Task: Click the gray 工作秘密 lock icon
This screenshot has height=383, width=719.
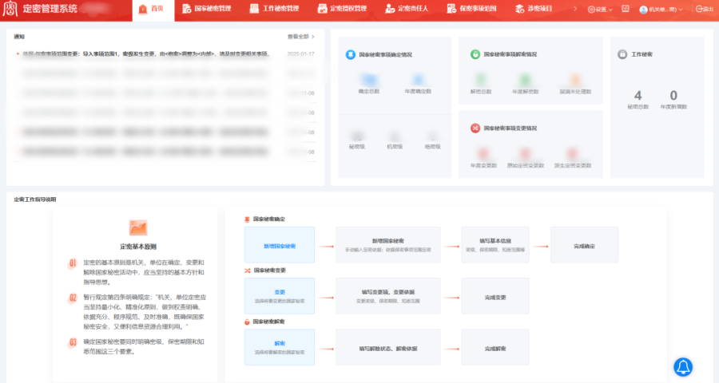Action: [622, 54]
